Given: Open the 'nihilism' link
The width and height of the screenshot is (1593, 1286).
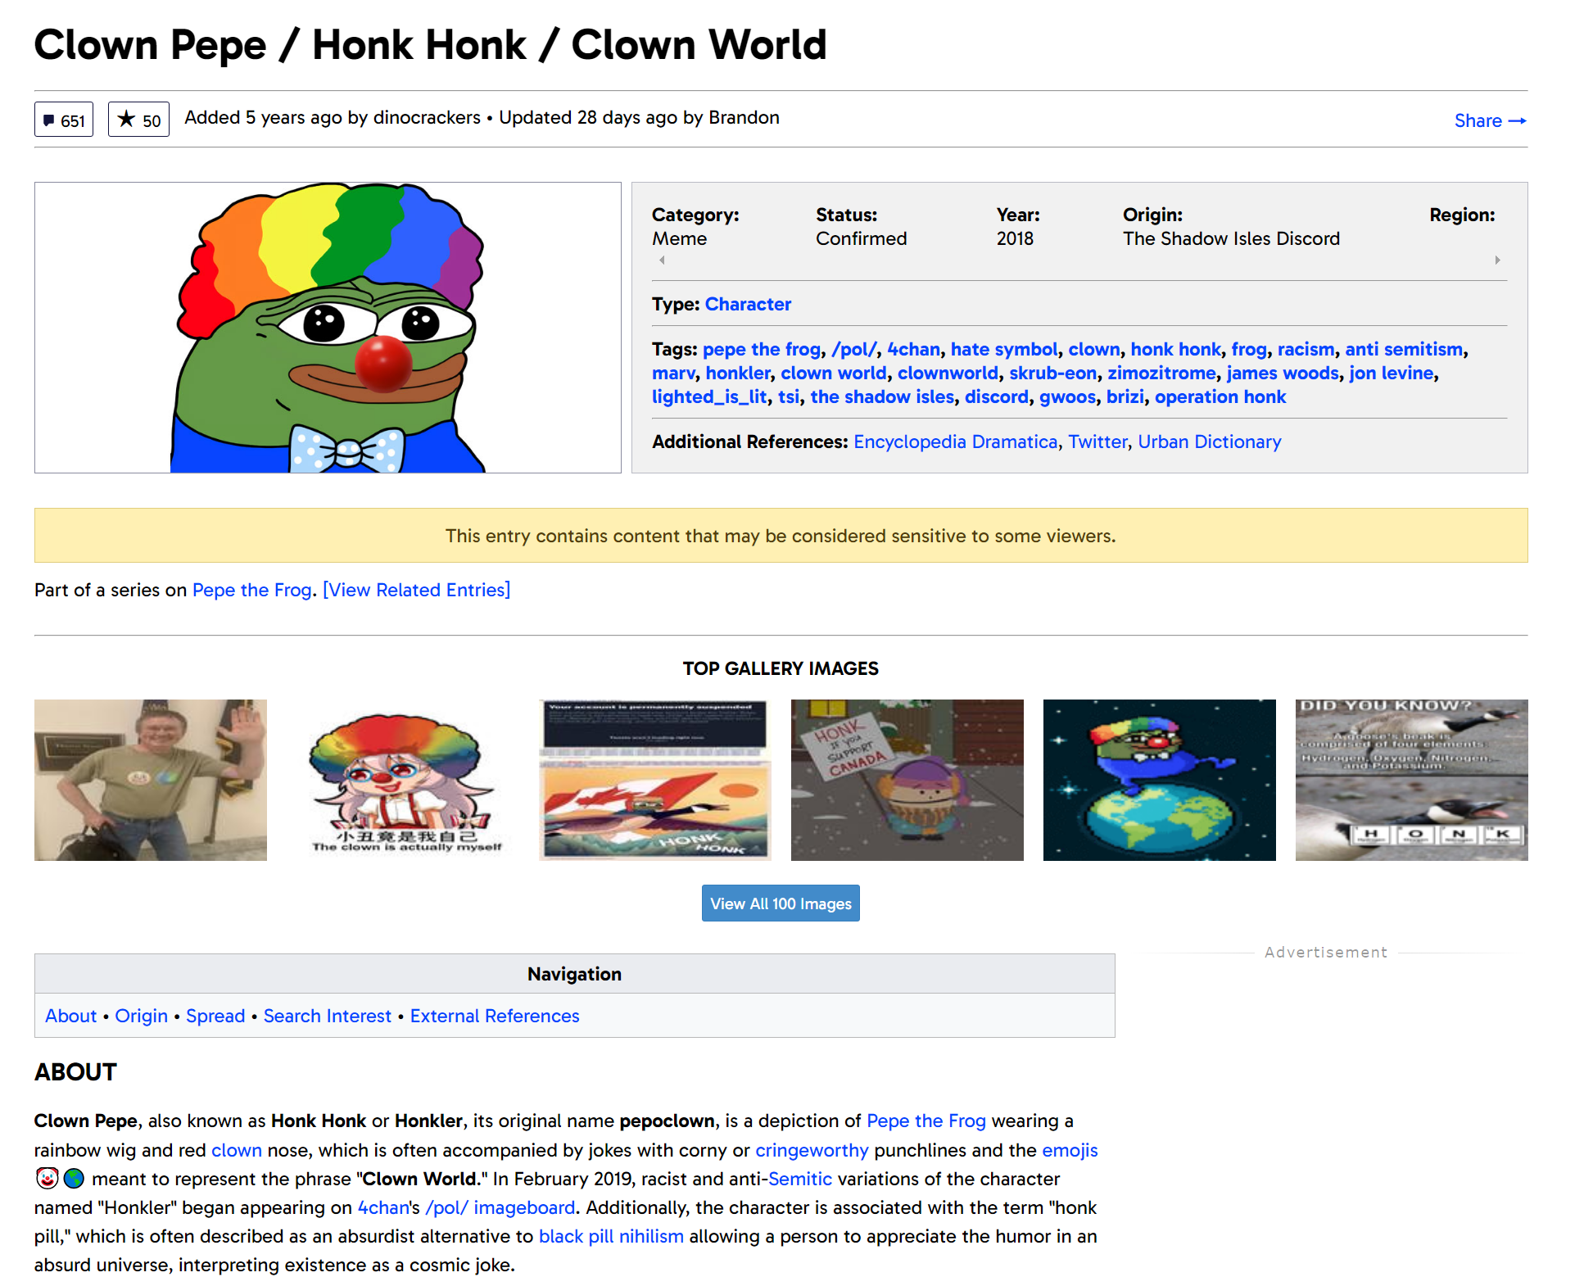Looking at the screenshot, I should click(x=651, y=1236).
